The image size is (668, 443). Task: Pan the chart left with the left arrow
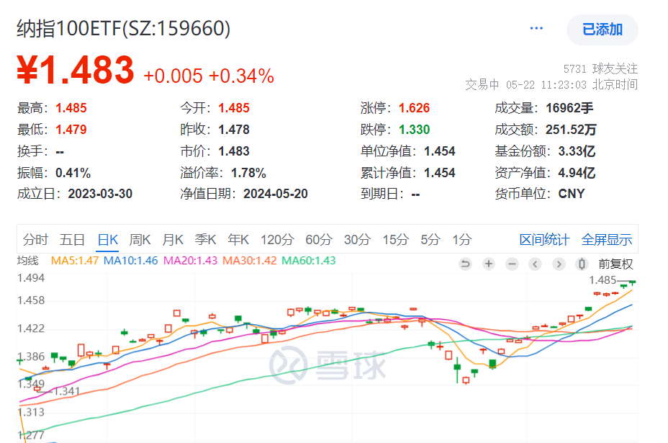click(534, 264)
